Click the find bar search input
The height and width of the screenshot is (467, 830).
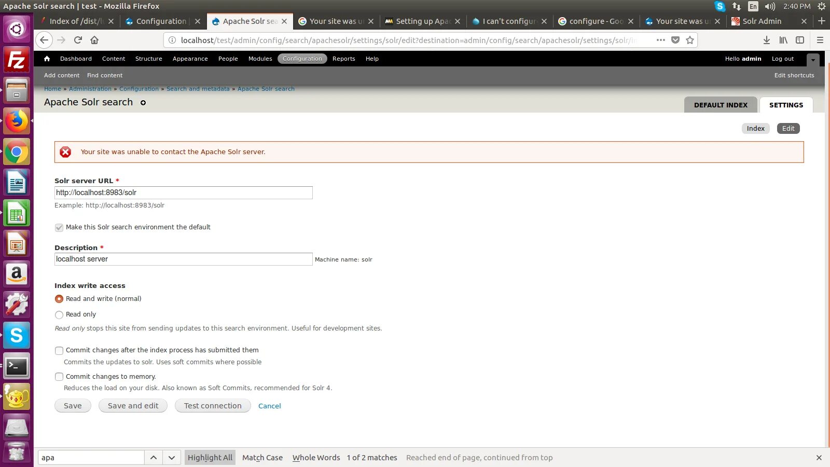[91, 458]
